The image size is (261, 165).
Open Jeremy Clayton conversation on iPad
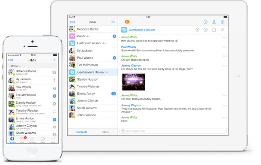tap(93, 101)
